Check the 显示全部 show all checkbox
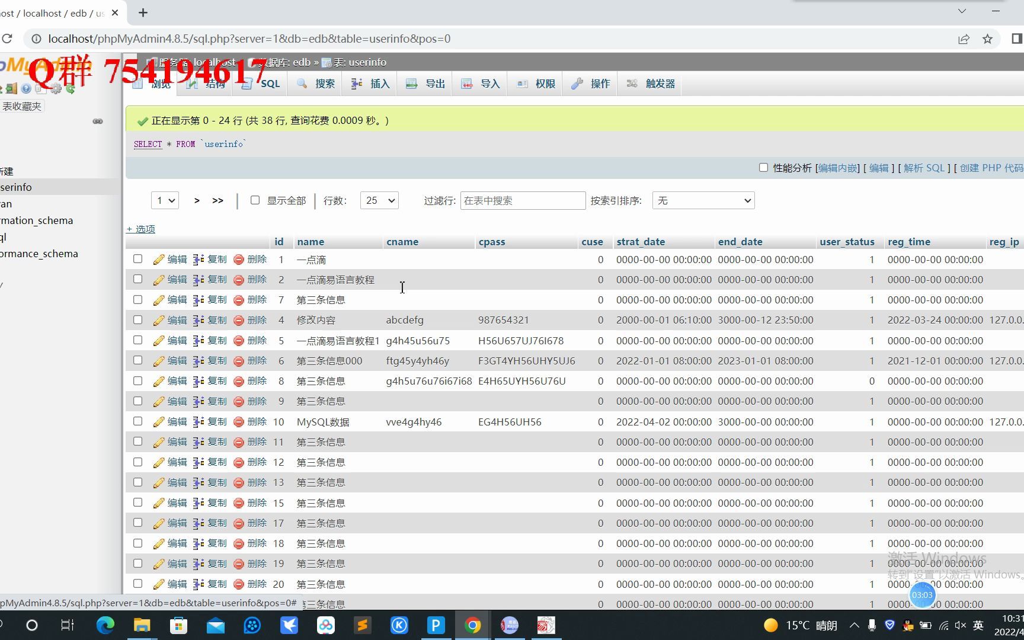 click(x=255, y=200)
